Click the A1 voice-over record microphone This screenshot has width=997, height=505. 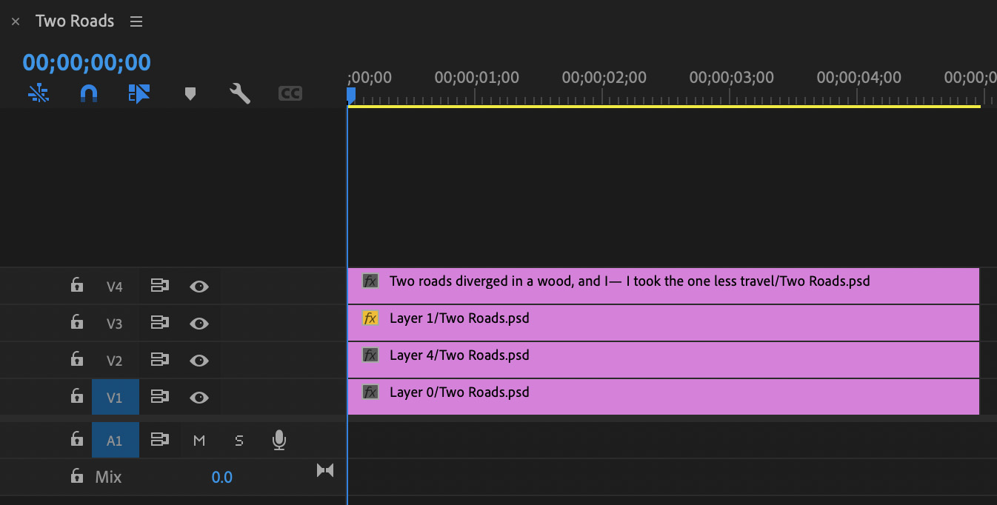(279, 441)
